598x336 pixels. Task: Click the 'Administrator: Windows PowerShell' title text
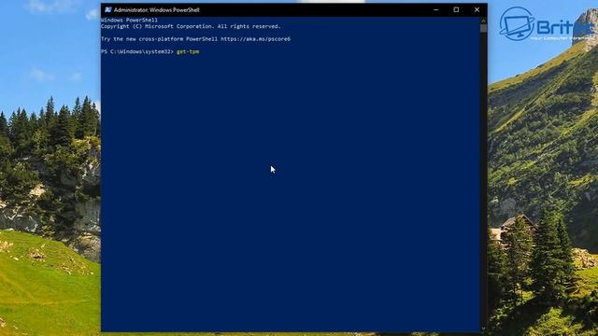(x=156, y=10)
